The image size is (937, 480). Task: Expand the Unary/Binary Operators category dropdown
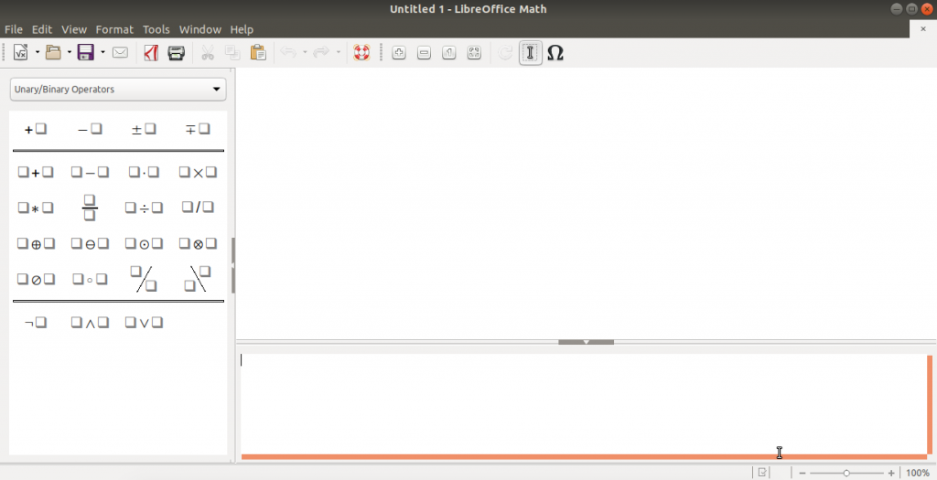(x=118, y=89)
